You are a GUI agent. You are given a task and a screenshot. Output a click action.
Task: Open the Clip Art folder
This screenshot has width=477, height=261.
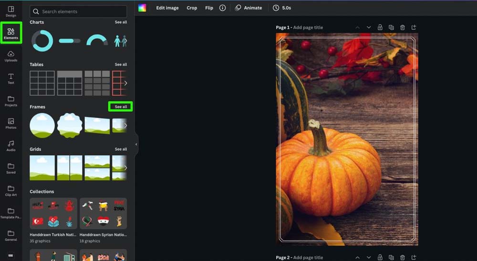pyautogui.click(x=11, y=191)
